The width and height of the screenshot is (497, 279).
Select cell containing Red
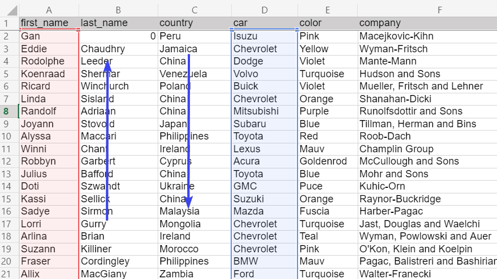[328, 136]
